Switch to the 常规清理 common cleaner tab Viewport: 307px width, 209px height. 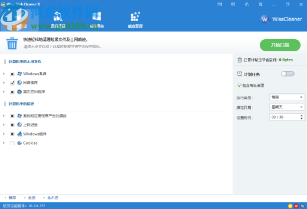point(19,20)
